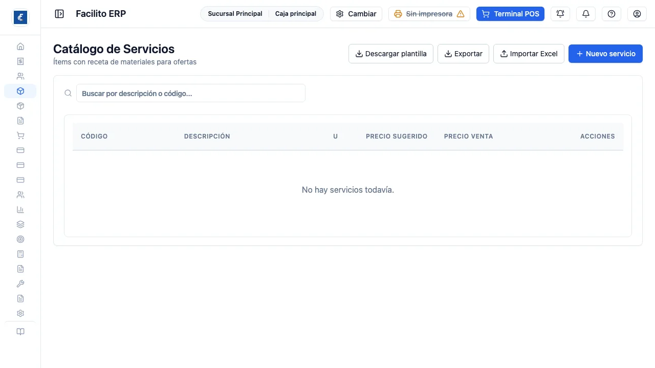Open the bar chart reports sidebar icon
This screenshot has width=655, height=368.
20,210
